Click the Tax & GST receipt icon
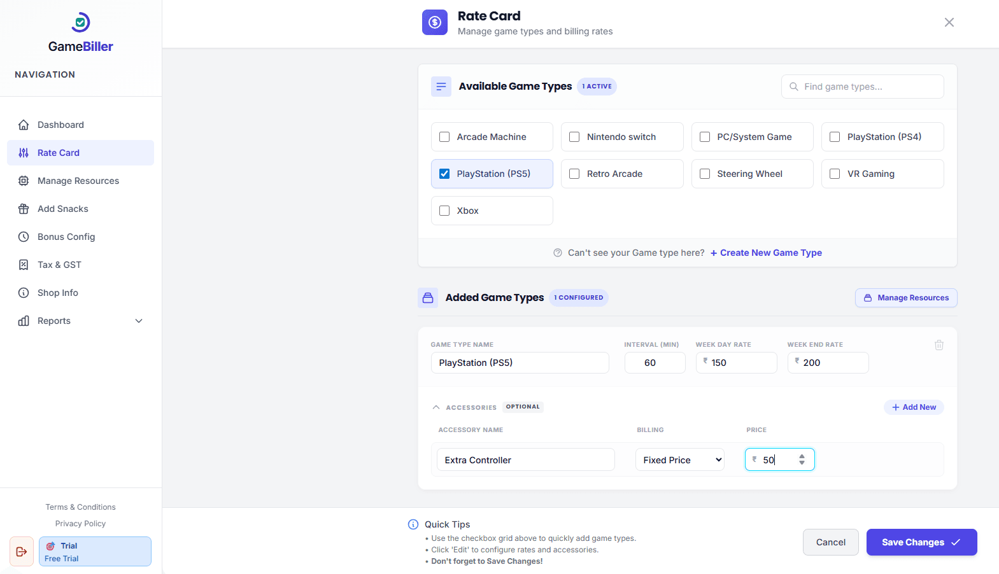The image size is (999, 574). coord(24,265)
